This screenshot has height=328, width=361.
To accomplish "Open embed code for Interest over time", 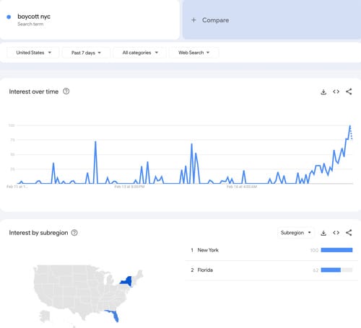I will click(336, 92).
